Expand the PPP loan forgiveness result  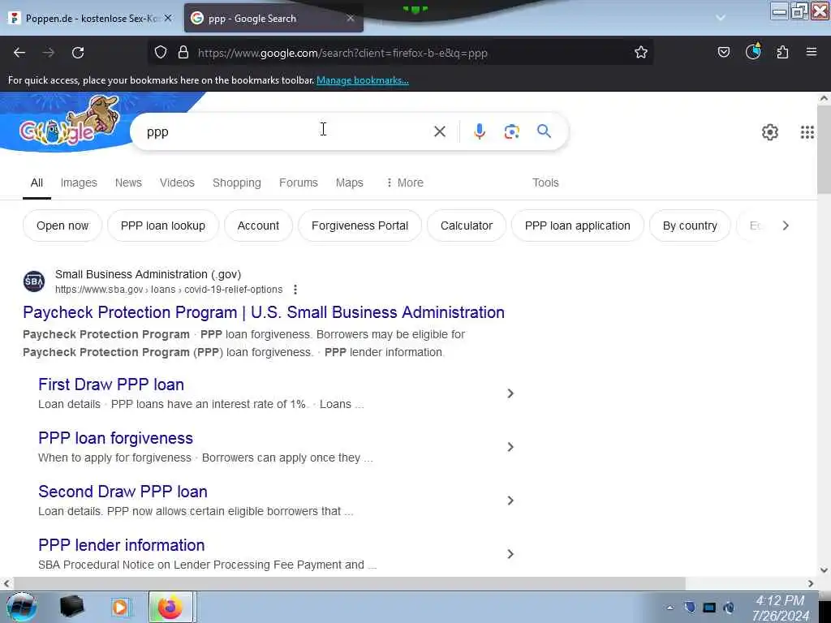510,447
